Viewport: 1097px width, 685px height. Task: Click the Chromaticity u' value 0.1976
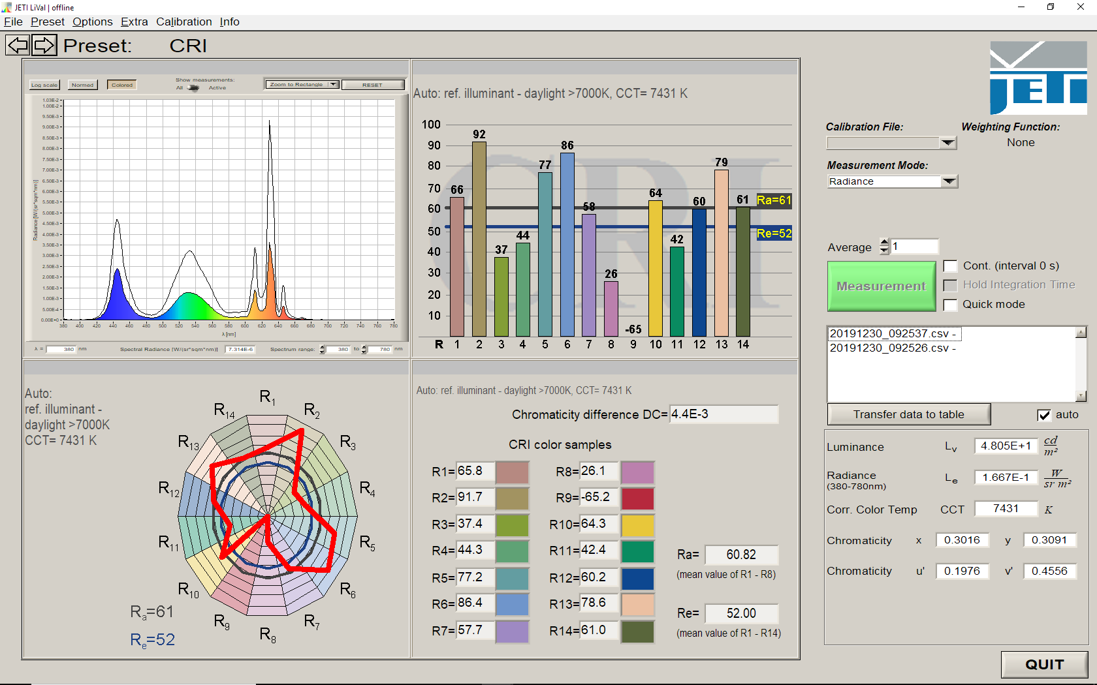point(962,571)
